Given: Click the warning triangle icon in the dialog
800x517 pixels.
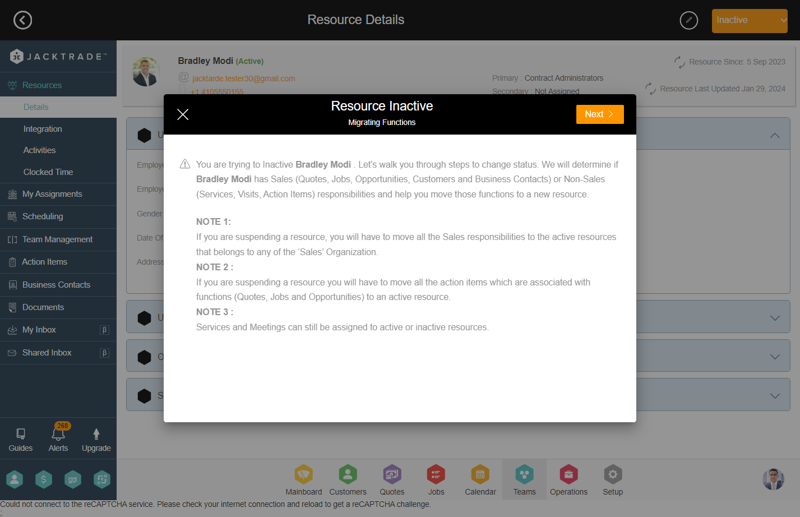Looking at the screenshot, I should [185, 164].
